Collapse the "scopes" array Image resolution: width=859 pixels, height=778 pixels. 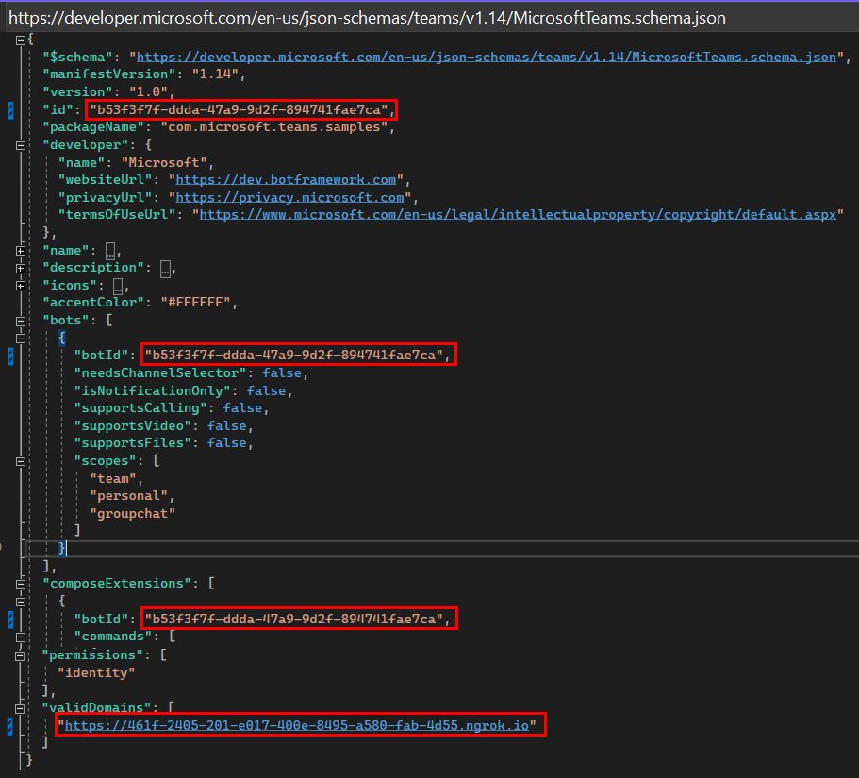point(20,461)
